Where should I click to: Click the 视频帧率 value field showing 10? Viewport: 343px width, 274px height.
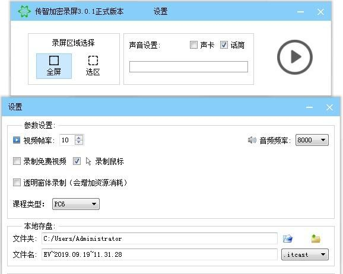pos(67,140)
